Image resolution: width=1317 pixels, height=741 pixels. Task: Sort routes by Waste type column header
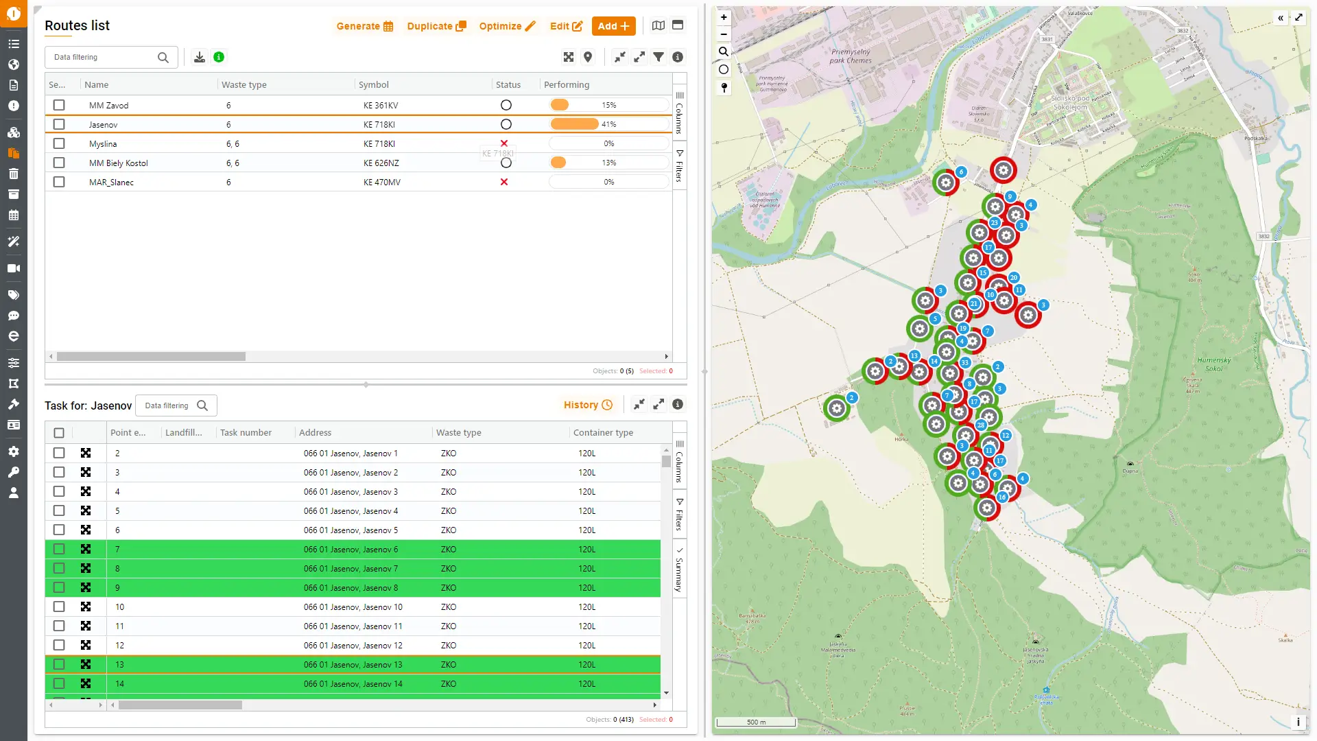pos(244,84)
